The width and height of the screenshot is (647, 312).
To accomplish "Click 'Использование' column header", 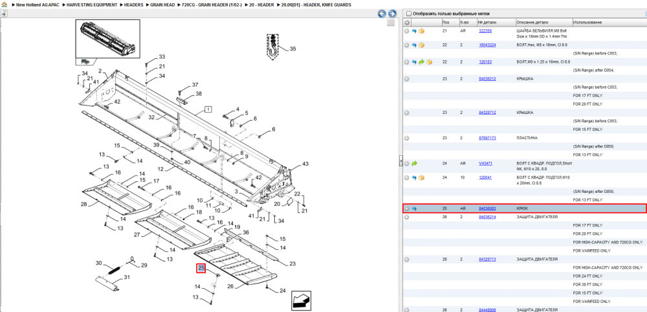I will tap(587, 22).
